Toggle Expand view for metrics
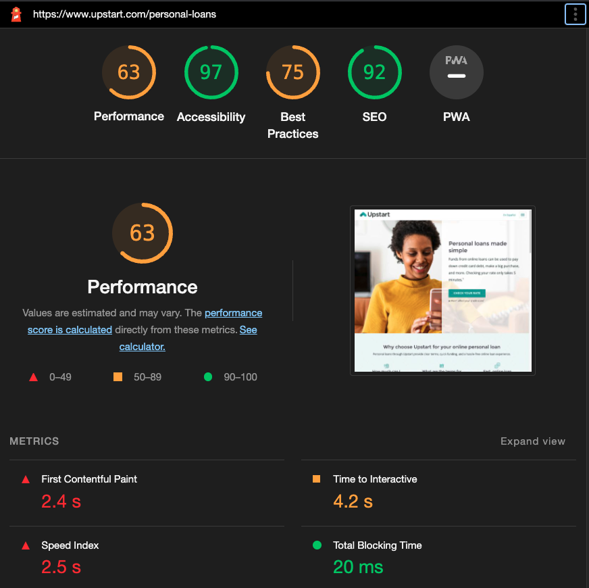 pos(533,441)
